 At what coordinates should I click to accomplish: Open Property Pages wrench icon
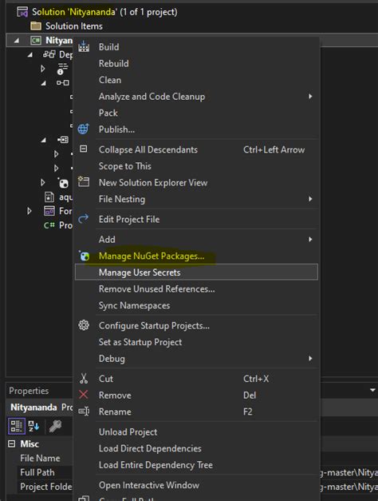55,426
